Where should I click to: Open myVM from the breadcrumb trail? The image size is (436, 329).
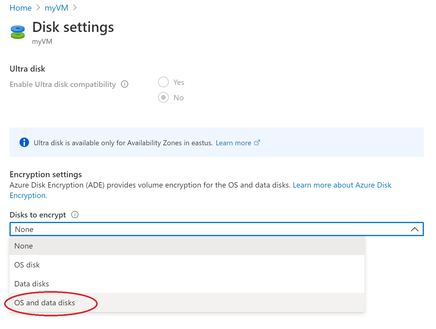pyautogui.click(x=56, y=8)
